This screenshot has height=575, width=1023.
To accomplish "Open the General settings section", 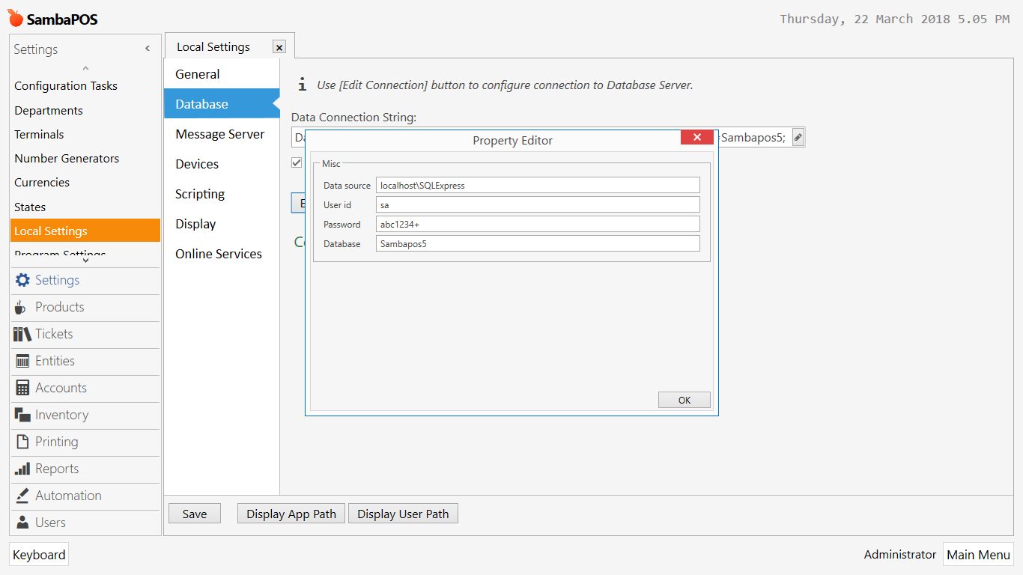I will tap(222, 74).
